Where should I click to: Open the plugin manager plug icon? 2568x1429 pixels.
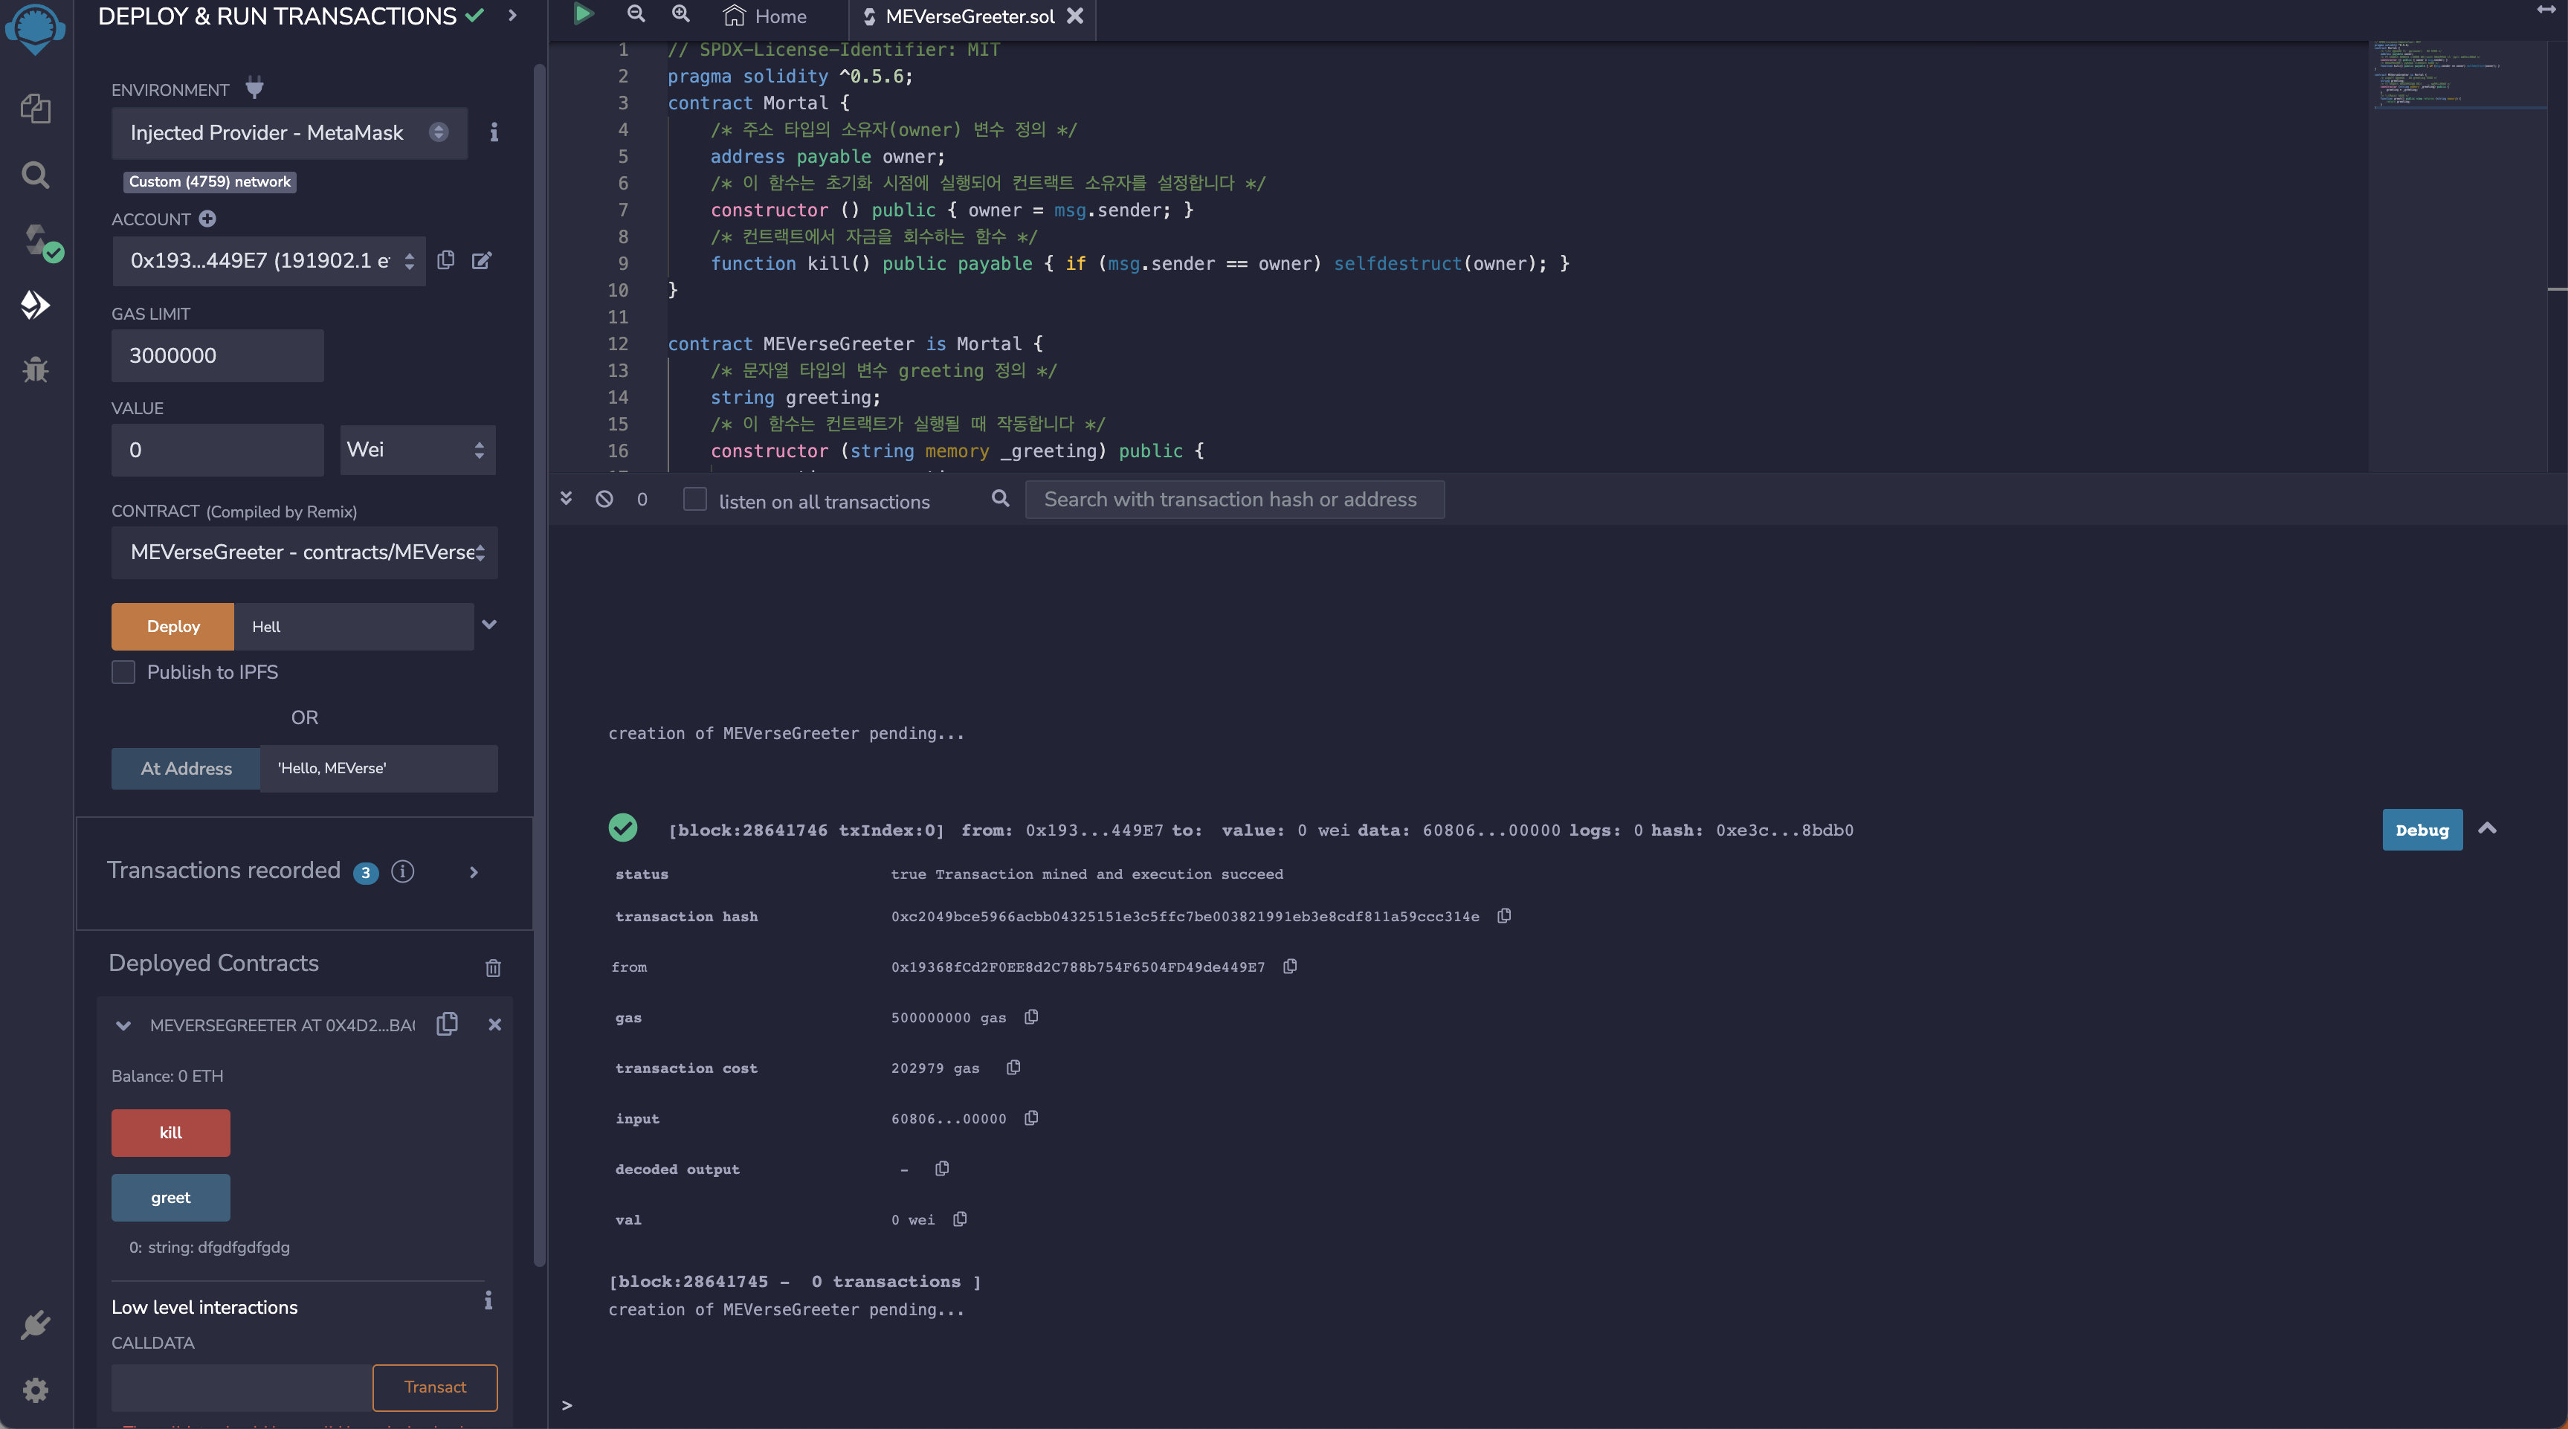(x=36, y=1324)
